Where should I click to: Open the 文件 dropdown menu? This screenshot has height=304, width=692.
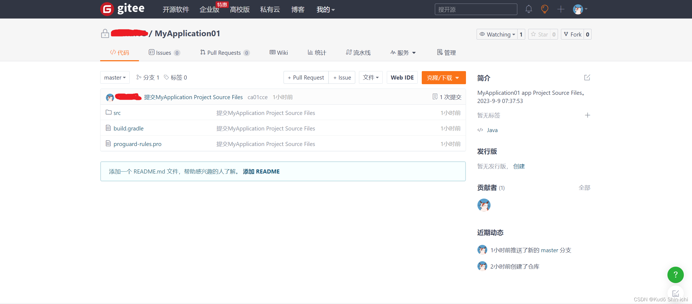click(x=370, y=77)
